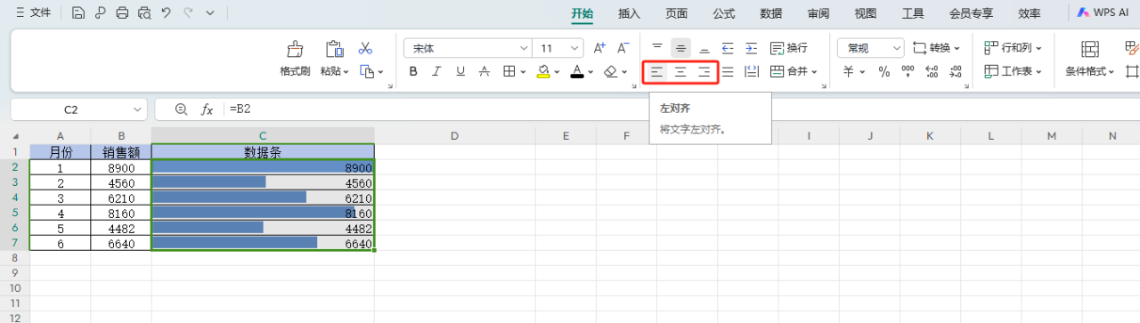Switch to the Review (审阅) tab

[x=818, y=13]
